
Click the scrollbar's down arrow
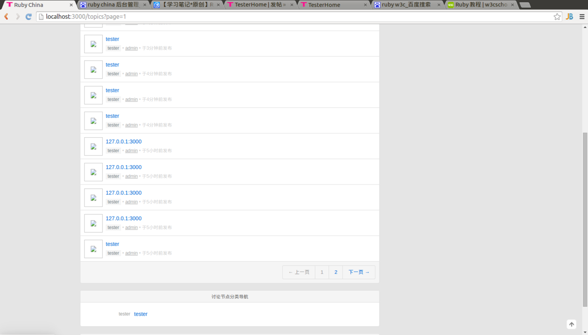coord(585,332)
